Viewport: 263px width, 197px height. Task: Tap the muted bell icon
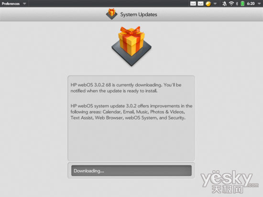pos(224,3)
